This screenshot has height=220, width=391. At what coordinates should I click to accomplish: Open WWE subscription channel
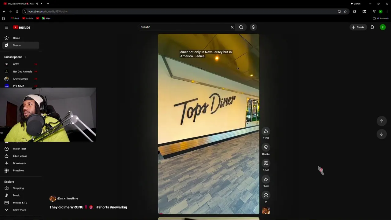pyautogui.click(x=21, y=64)
